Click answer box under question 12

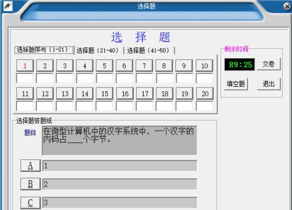pos(45,106)
